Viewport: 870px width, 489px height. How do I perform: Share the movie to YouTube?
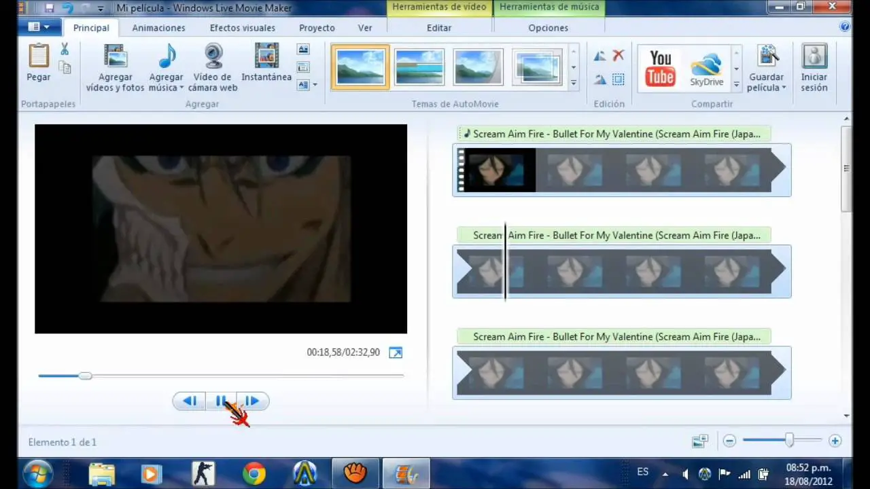tap(661, 68)
